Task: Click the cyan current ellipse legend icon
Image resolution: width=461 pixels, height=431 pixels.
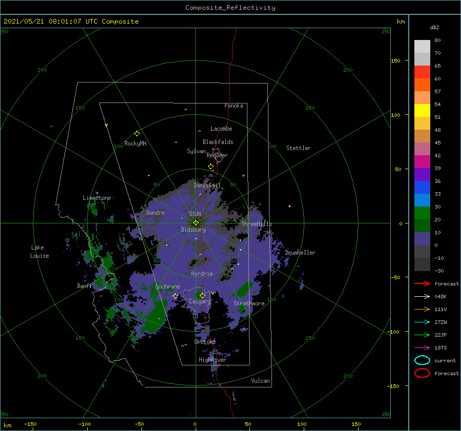Action: (x=422, y=360)
